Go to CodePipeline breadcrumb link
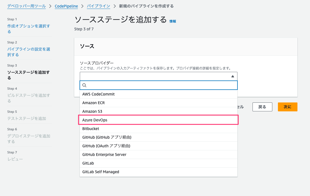This screenshot has width=310, height=196. [x=66, y=6]
